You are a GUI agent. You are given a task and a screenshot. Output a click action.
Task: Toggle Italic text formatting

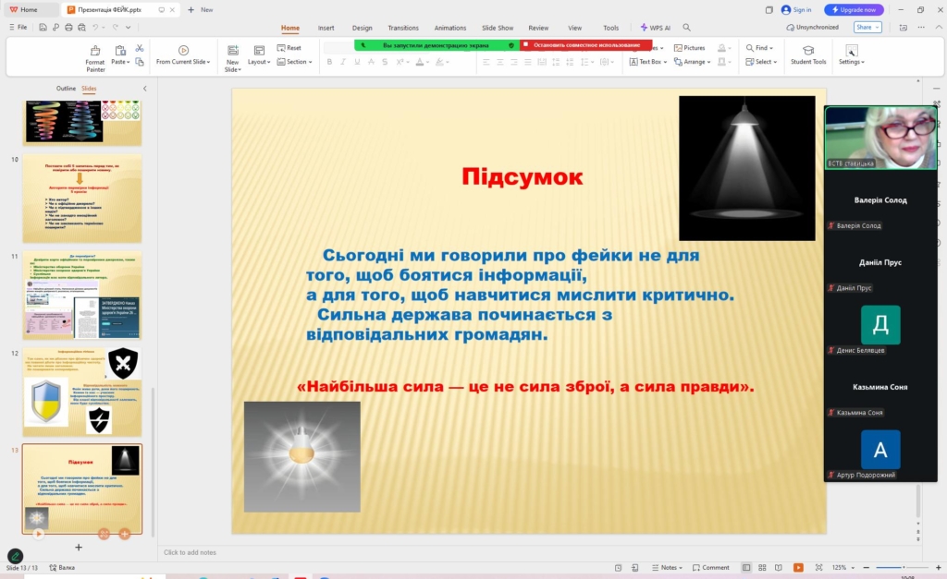point(343,62)
